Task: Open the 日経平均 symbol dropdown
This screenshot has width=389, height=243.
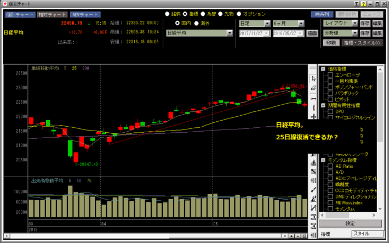Action: pyautogui.click(x=230, y=33)
